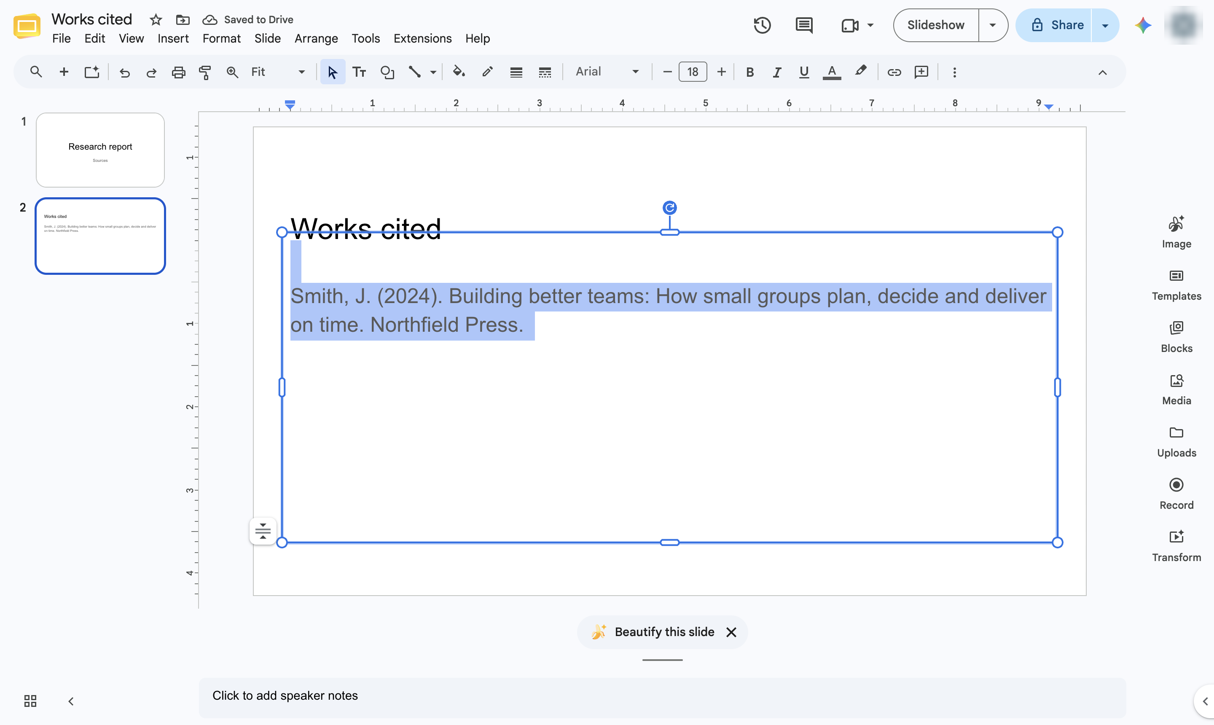Dismiss the Beautify this slide prompt
The image size is (1214, 725).
click(x=731, y=632)
